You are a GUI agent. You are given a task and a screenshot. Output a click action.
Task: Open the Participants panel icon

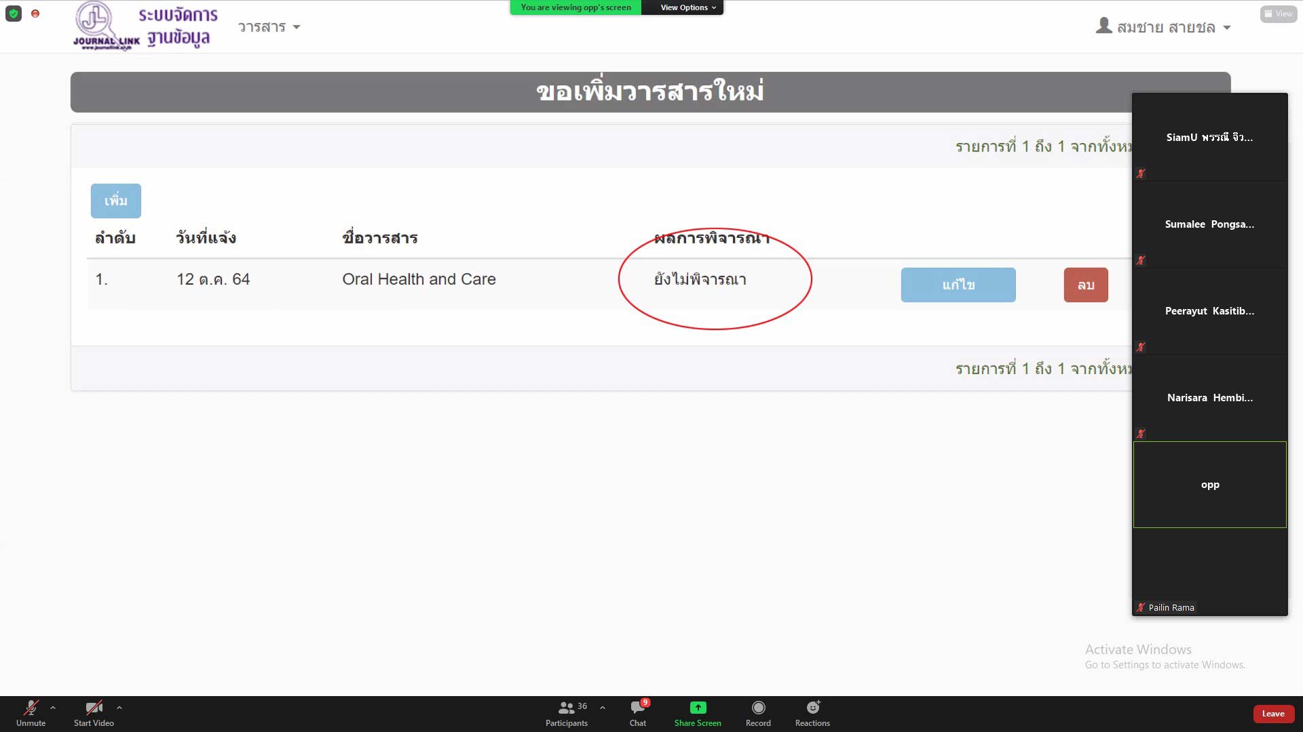pyautogui.click(x=567, y=708)
